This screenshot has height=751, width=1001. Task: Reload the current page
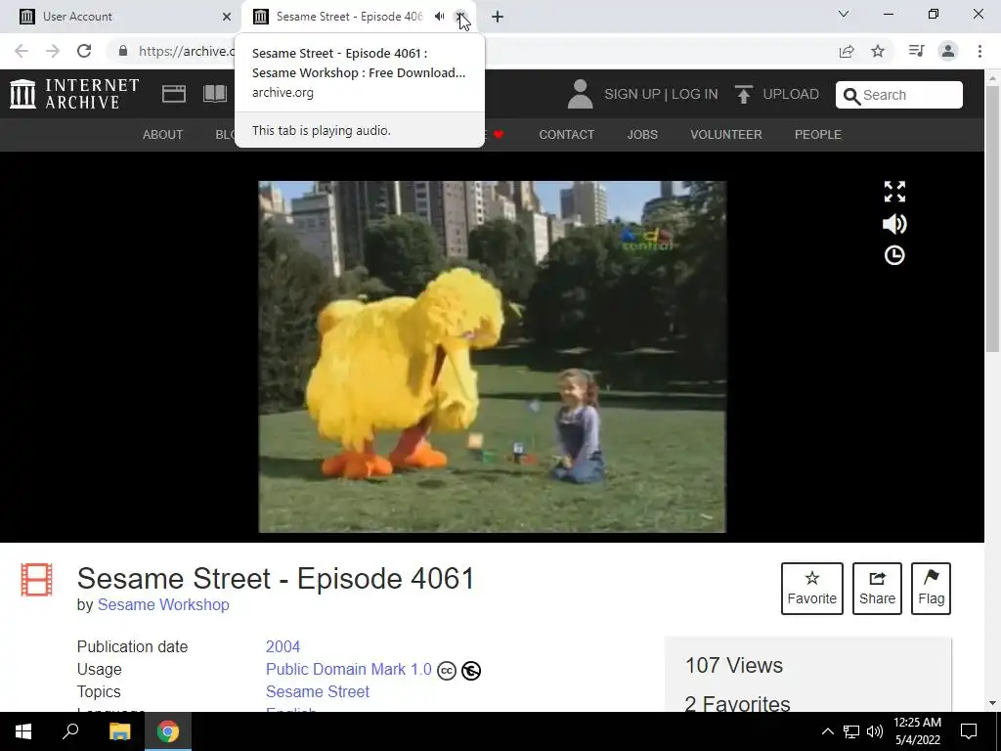click(x=84, y=51)
